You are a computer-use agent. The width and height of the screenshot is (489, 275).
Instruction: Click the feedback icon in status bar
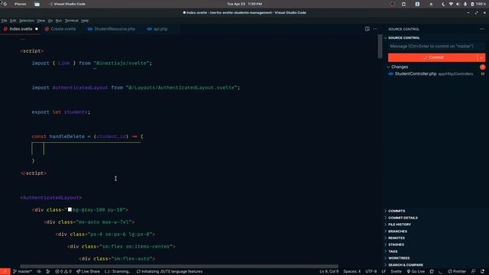click(x=474, y=272)
